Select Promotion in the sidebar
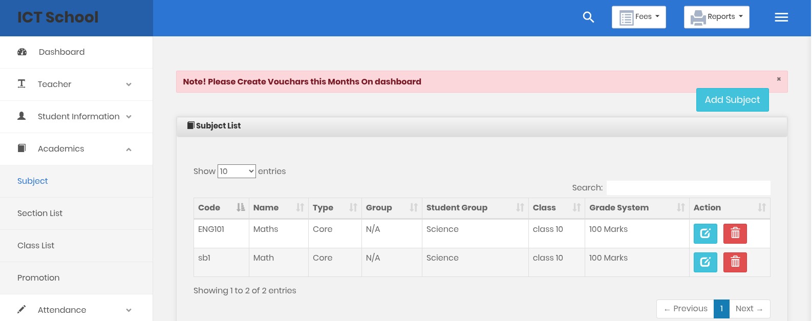This screenshot has height=321, width=812. pyautogui.click(x=38, y=277)
